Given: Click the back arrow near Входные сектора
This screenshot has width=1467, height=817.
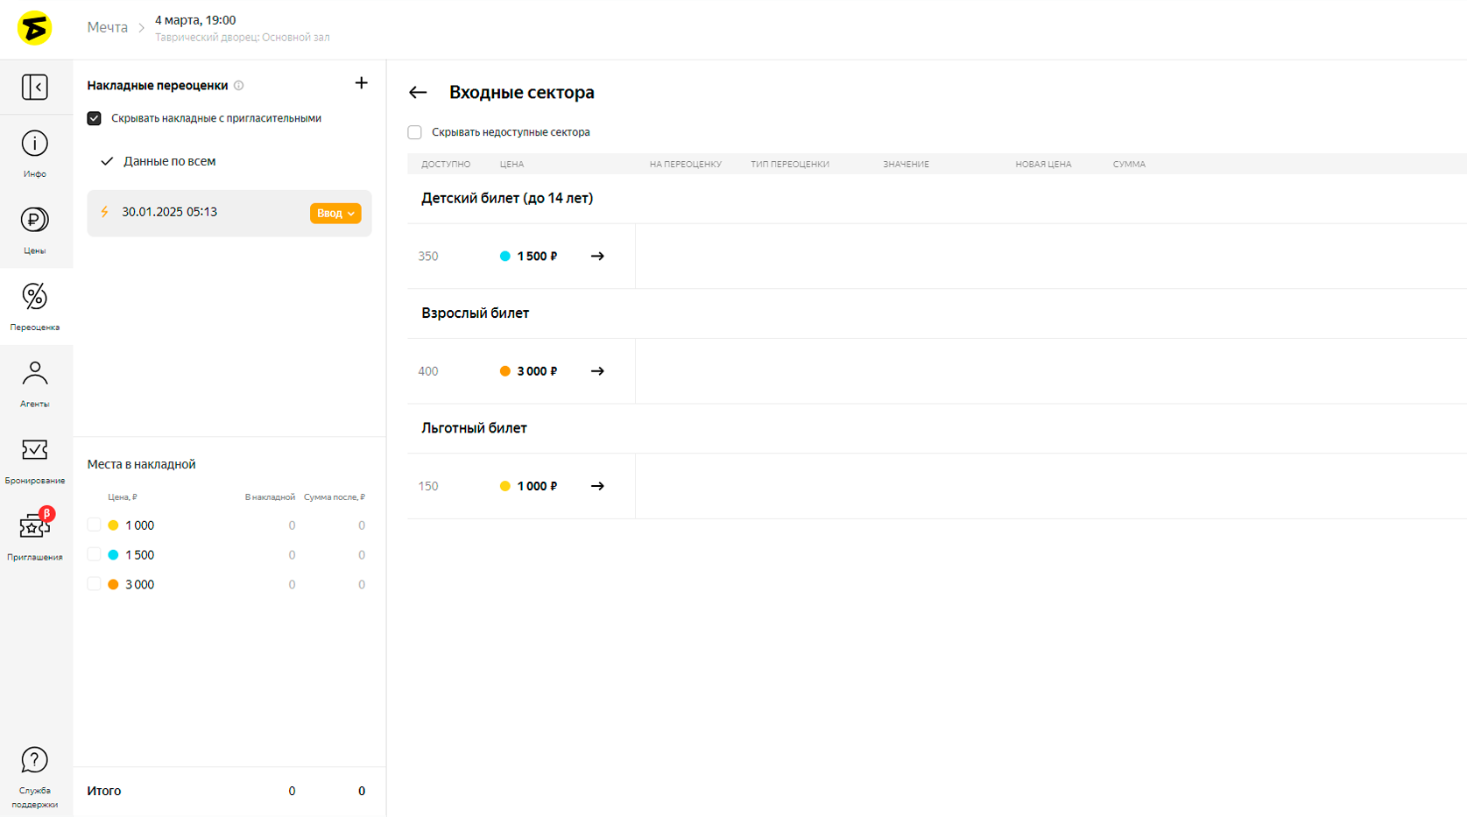Looking at the screenshot, I should point(418,93).
